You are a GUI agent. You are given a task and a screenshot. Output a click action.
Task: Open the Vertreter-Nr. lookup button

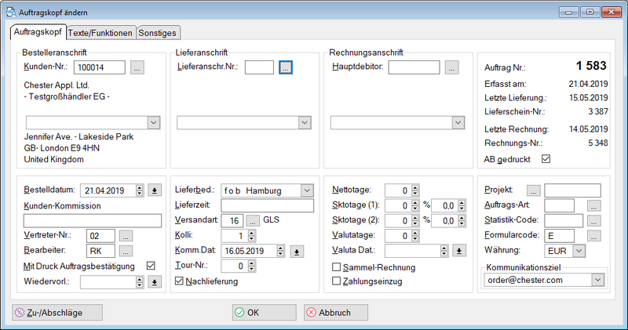[x=126, y=235]
